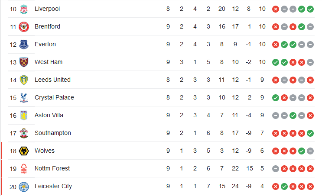This screenshot has height=196, width=322.
Task: Click the Brentford bee crest
Action: pos(24,27)
